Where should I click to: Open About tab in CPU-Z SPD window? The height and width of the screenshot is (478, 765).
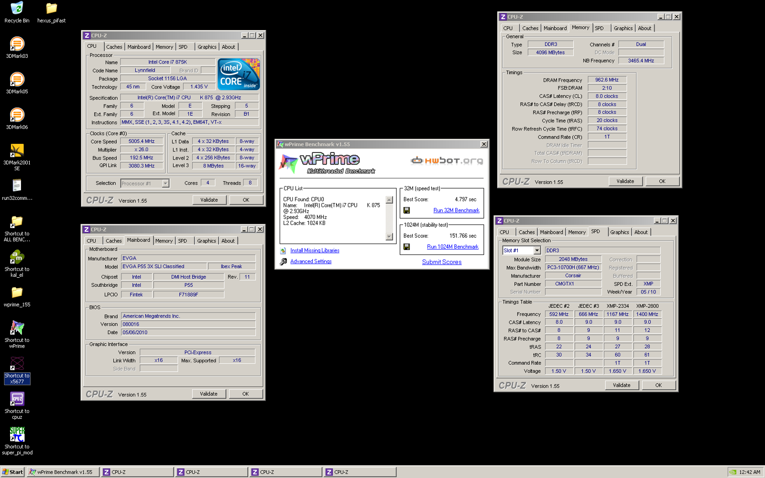tap(641, 232)
